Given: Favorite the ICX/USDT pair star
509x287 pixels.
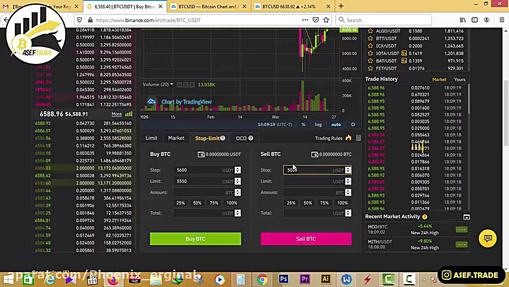Looking at the screenshot, I should pyautogui.click(x=370, y=46).
